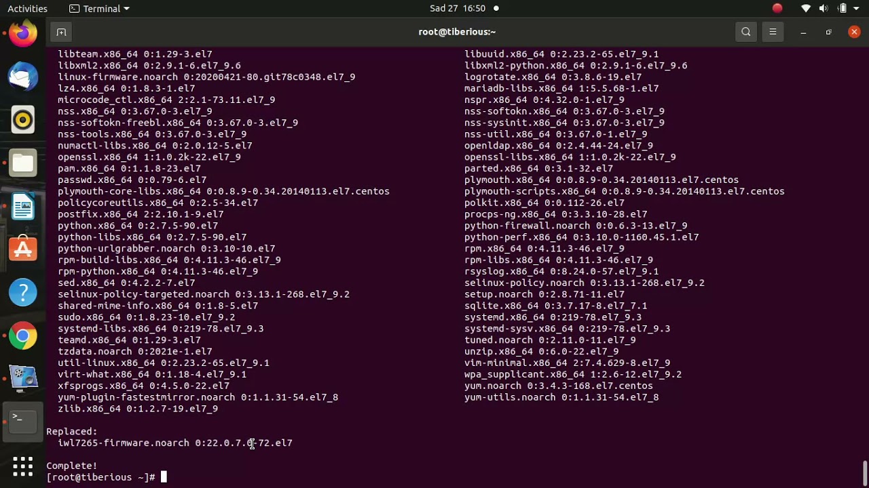This screenshot has width=869, height=488.
Task: Click the polkit.x86_64 package line
Action: [544, 203]
